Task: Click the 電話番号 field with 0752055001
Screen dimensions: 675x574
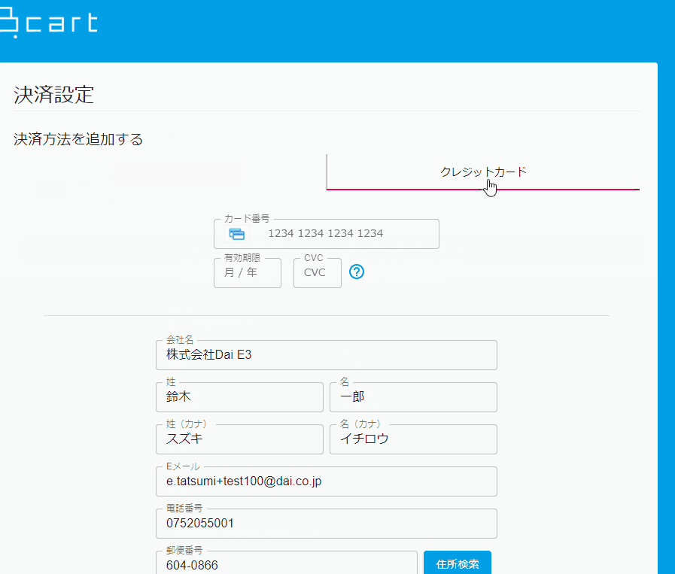Action: tap(327, 524)
